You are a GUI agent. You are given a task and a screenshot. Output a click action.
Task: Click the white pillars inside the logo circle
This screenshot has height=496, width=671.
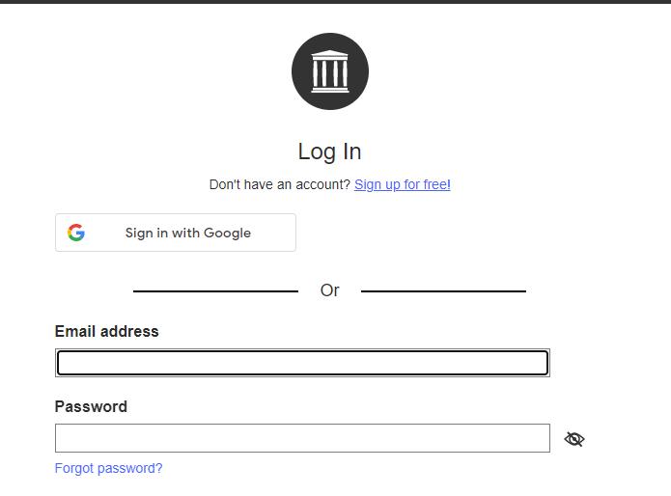coord(329,73)
